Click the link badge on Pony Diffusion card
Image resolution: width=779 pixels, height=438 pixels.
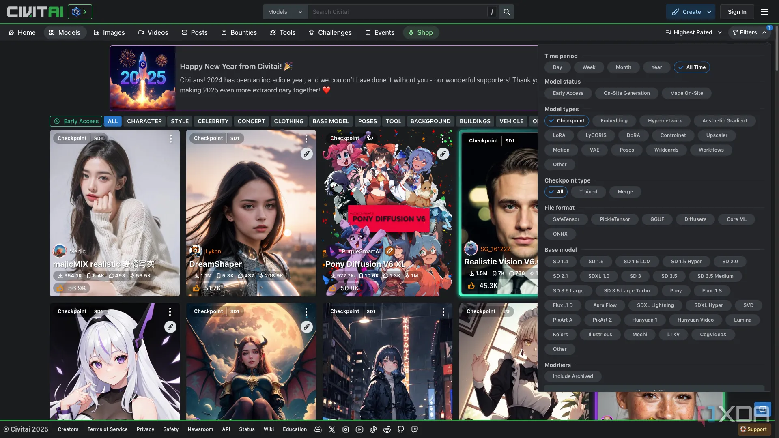(443, 154)
